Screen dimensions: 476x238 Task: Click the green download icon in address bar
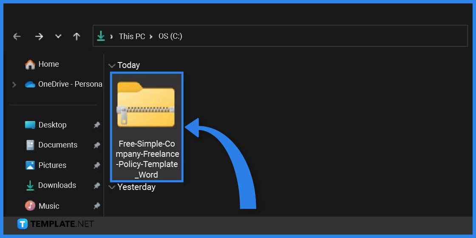[101, 36]
